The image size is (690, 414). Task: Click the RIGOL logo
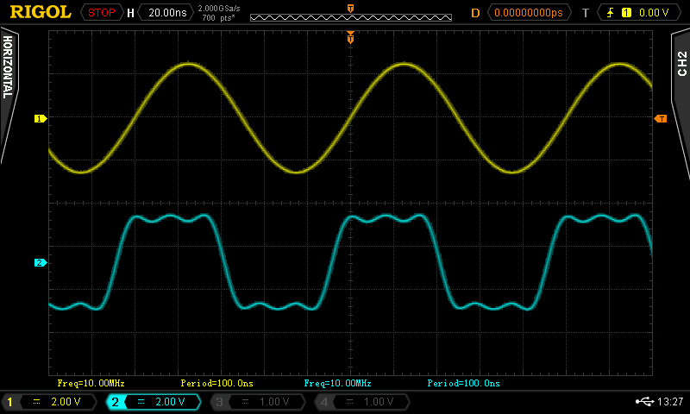click(x=41, y=12)
